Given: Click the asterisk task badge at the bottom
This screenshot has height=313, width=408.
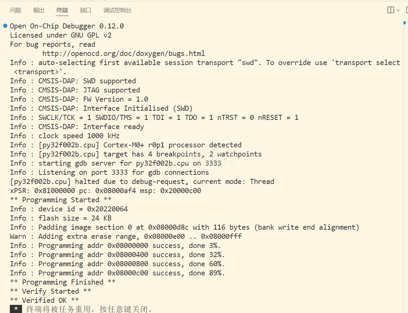Looking at the screenshot, I should click(16, 309).
